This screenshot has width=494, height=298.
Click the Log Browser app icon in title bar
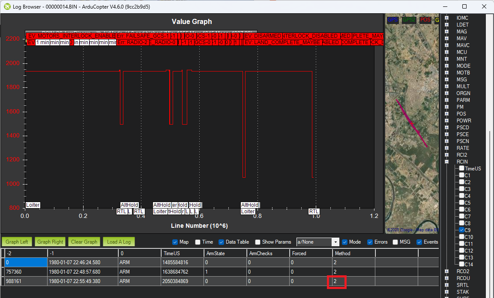pos(7,6)
